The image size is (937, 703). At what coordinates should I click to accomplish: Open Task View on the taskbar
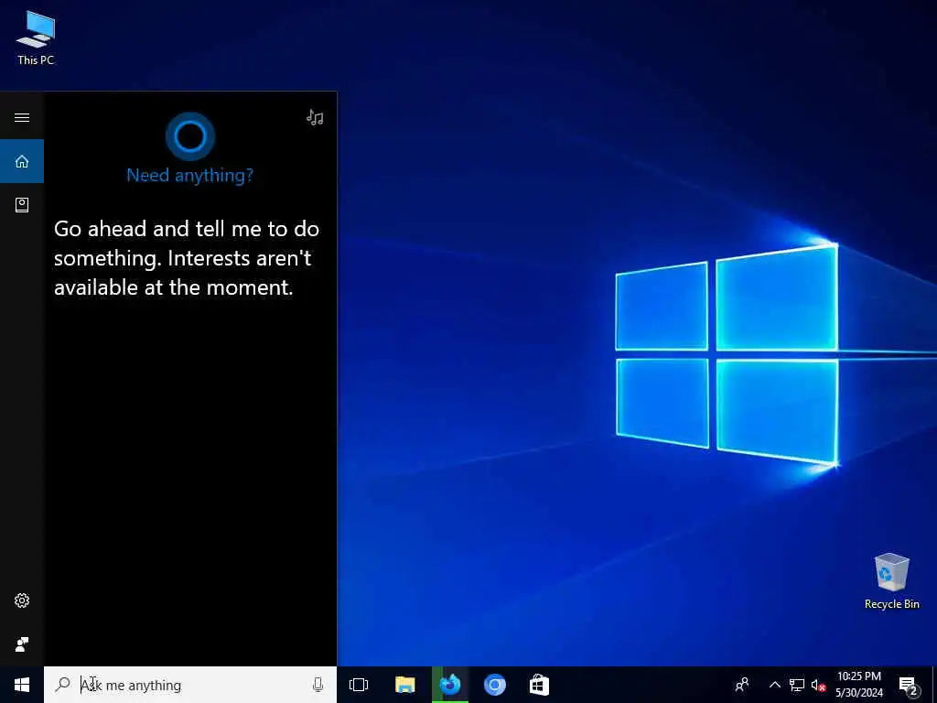(x=359, y=685)
